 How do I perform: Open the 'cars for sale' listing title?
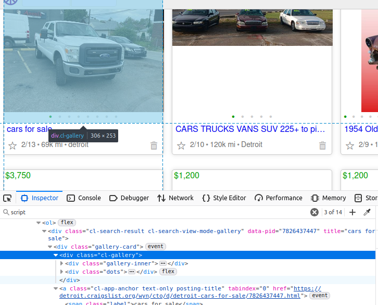click(x=29, y=129)
